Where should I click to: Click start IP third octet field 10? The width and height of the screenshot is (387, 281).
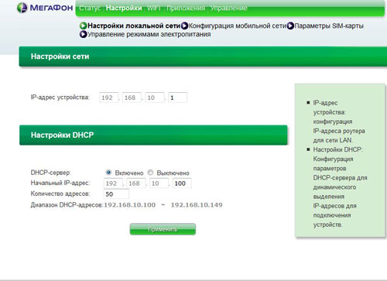click(x=159, y=183)
